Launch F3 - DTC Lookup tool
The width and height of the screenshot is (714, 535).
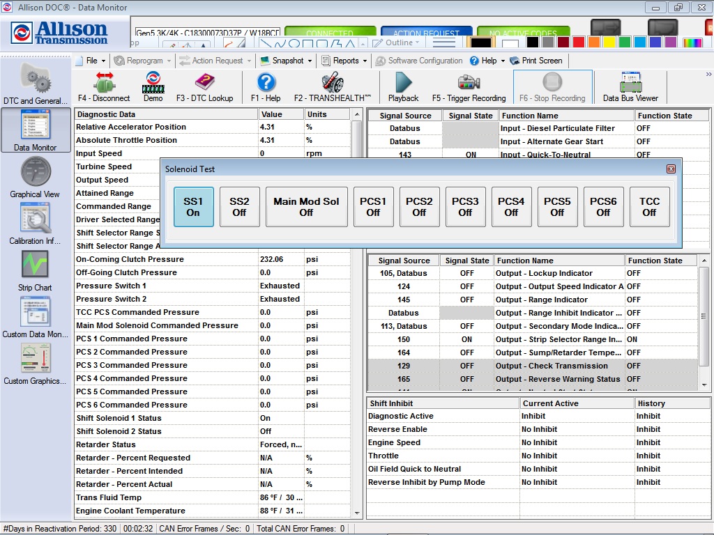click(205, 84)
